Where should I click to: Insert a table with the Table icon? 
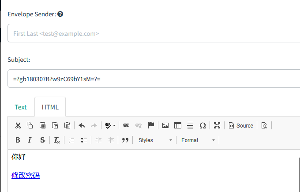pyautogui.click(x=178, y=126)
